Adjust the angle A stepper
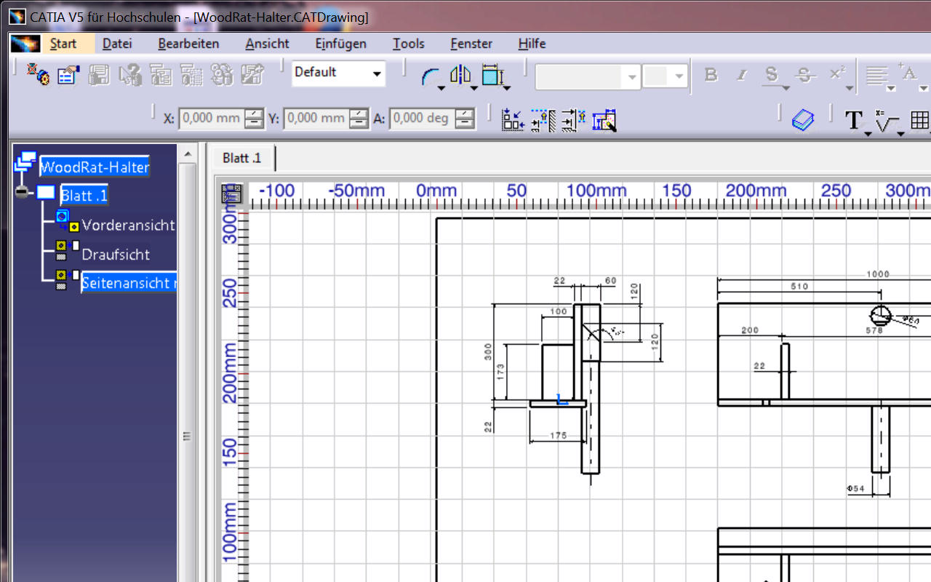Image resolution: width=931 pixels, height=582 pixels. click(465, 118)
